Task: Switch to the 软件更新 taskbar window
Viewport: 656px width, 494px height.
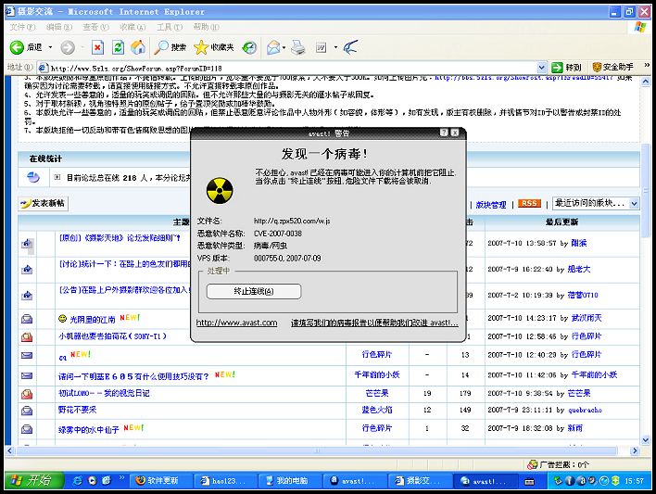Action: coord(161,481)
